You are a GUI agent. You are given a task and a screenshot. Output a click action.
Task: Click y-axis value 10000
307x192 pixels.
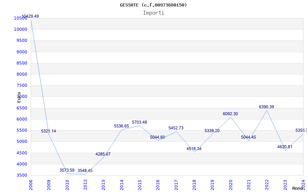coord(20,30)
